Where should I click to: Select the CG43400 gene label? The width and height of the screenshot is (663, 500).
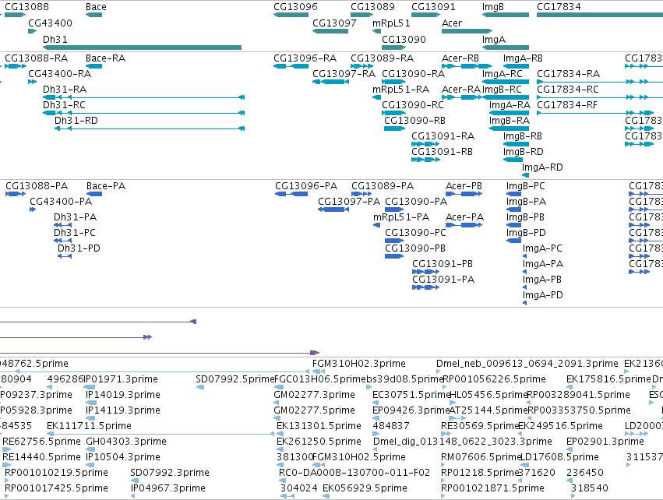51,23
